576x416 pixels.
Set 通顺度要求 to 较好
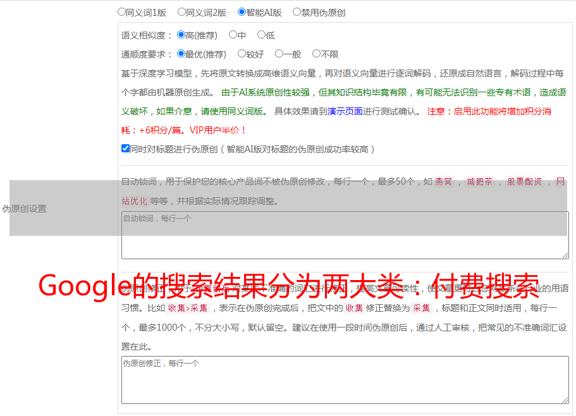click(242, 54)
